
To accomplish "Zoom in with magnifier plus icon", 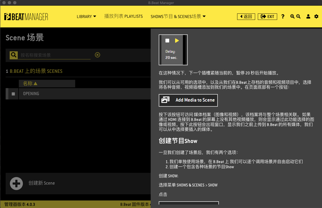I will (292, 16).
